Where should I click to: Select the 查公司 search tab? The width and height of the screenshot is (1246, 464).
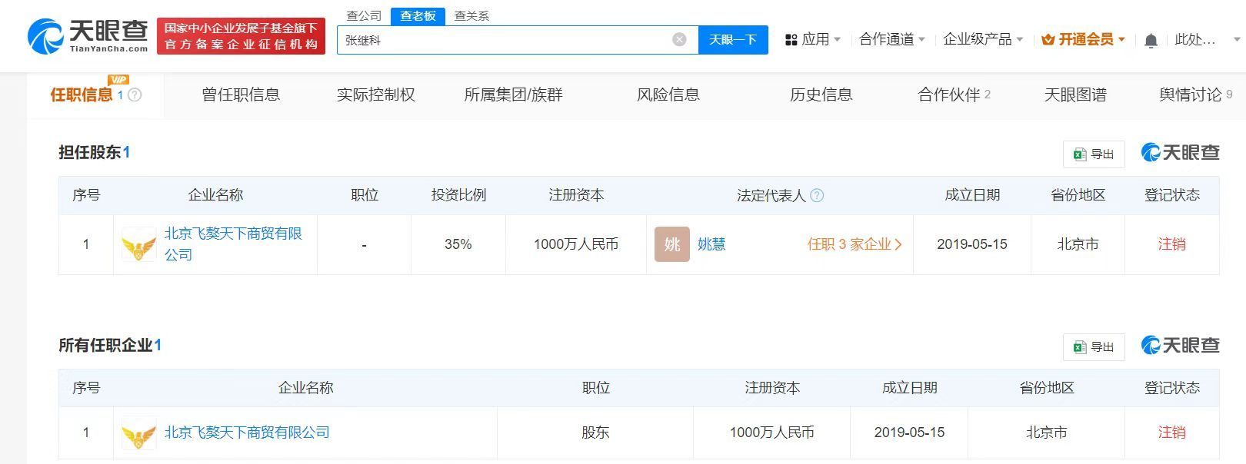[x=364, y=15]
